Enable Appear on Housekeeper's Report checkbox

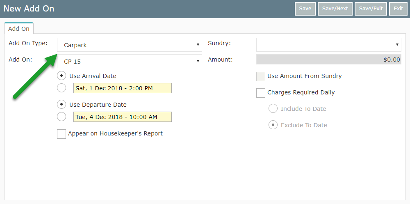tap(61, 134)
